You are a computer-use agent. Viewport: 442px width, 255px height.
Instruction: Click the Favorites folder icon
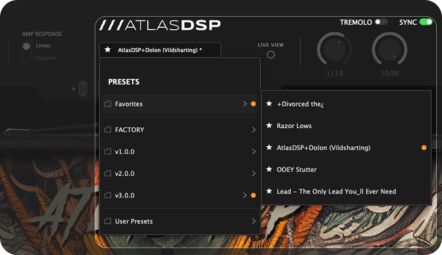point(107,104)
